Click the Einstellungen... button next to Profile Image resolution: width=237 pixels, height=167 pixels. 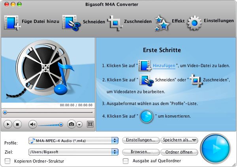click(141, 140)
